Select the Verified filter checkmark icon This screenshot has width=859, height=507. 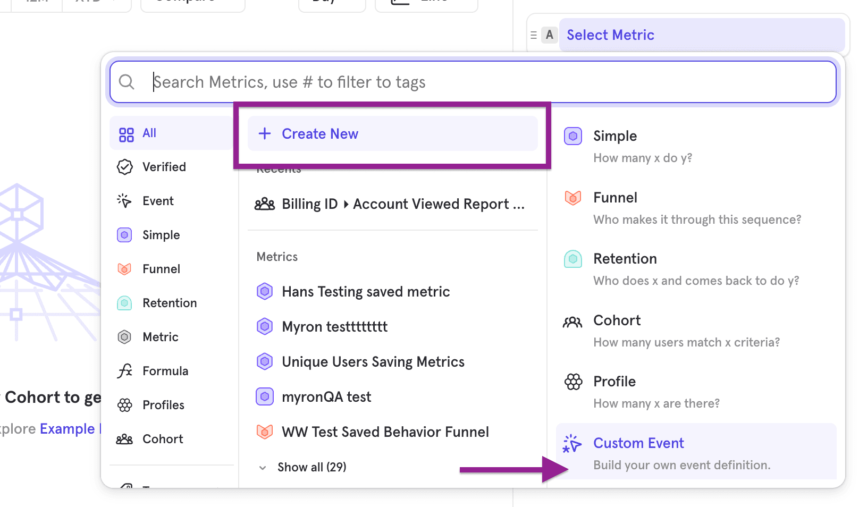124,167
